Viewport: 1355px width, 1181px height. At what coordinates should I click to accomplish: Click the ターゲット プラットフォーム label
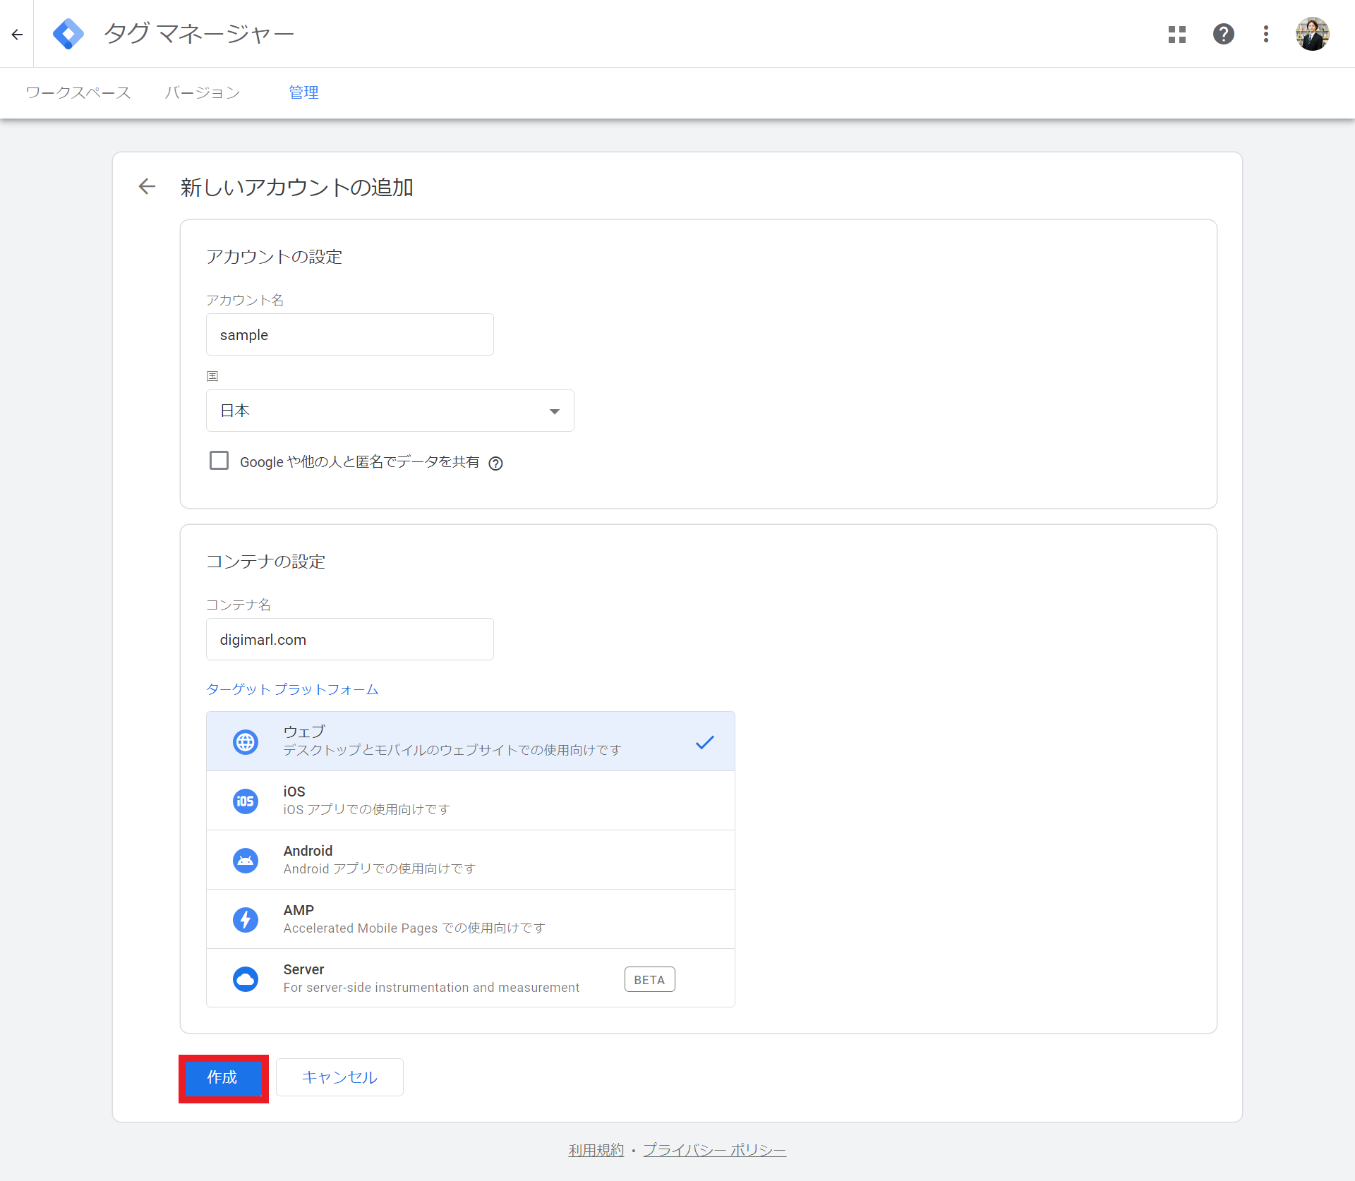[x=292, y=689]
